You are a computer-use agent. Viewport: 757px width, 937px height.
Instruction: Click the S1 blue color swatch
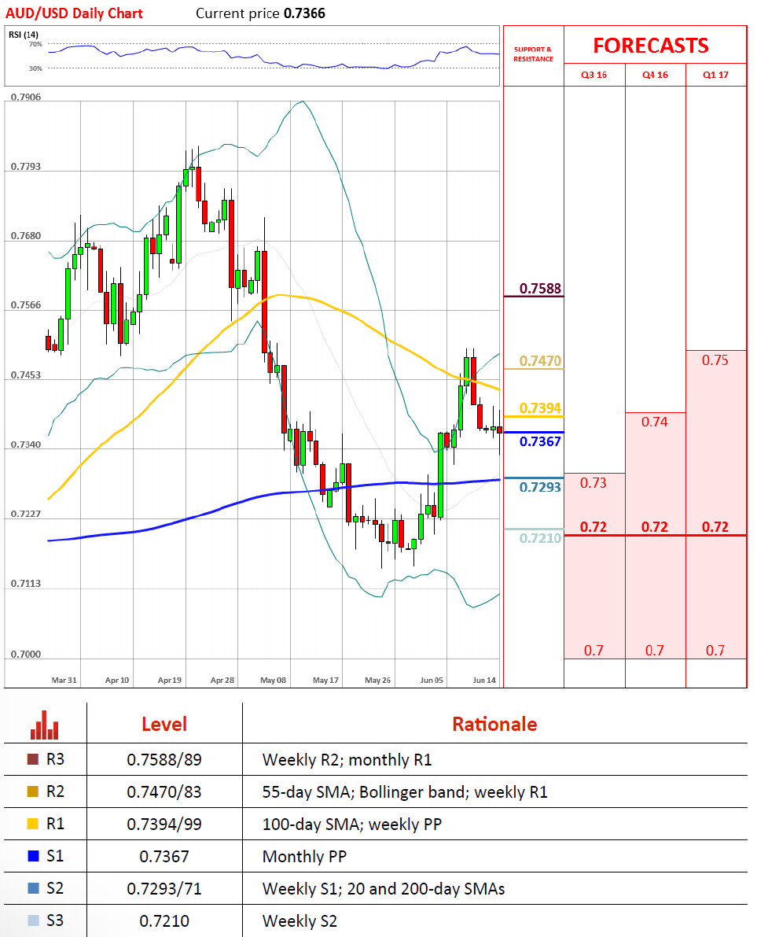(x=33, y=856)
